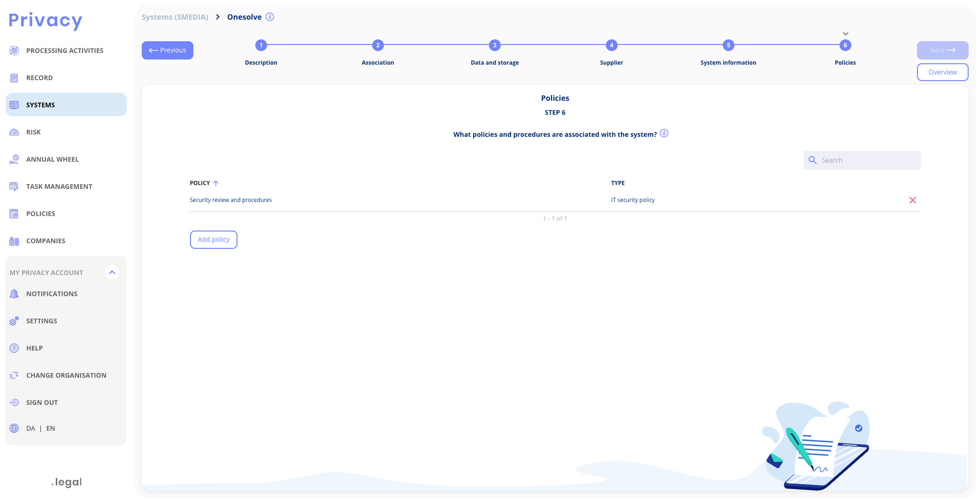This screenshot has height=500, width=978.
Task: Open Annual Wheel section
Action: click(66, 159)
